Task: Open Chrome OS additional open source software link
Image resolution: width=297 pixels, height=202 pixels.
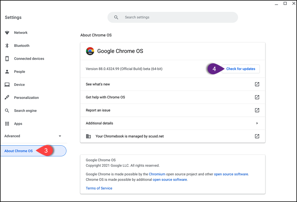Action: [x=170, y=180]
